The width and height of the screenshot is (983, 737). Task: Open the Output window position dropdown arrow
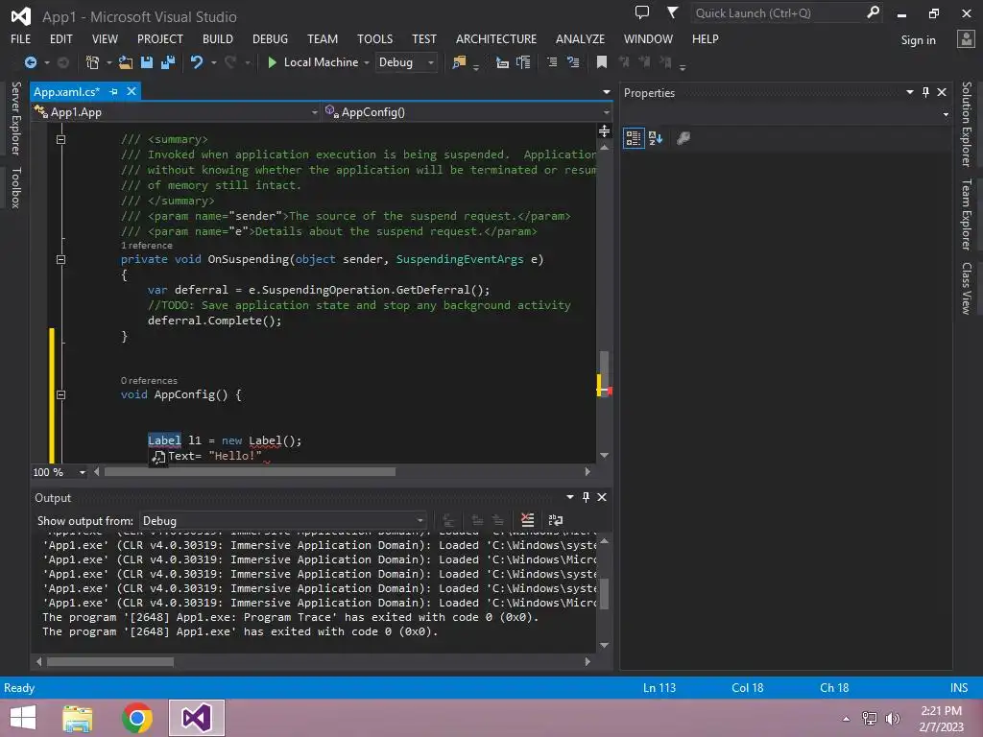click(x=570, y=497)
